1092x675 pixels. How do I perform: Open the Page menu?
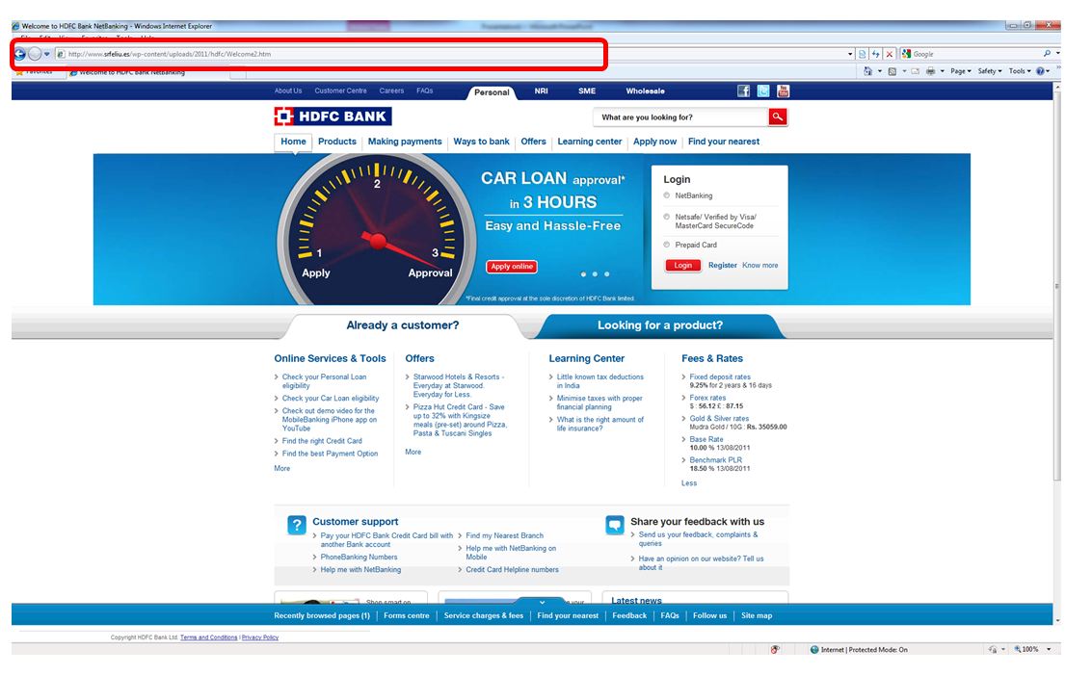960,71
